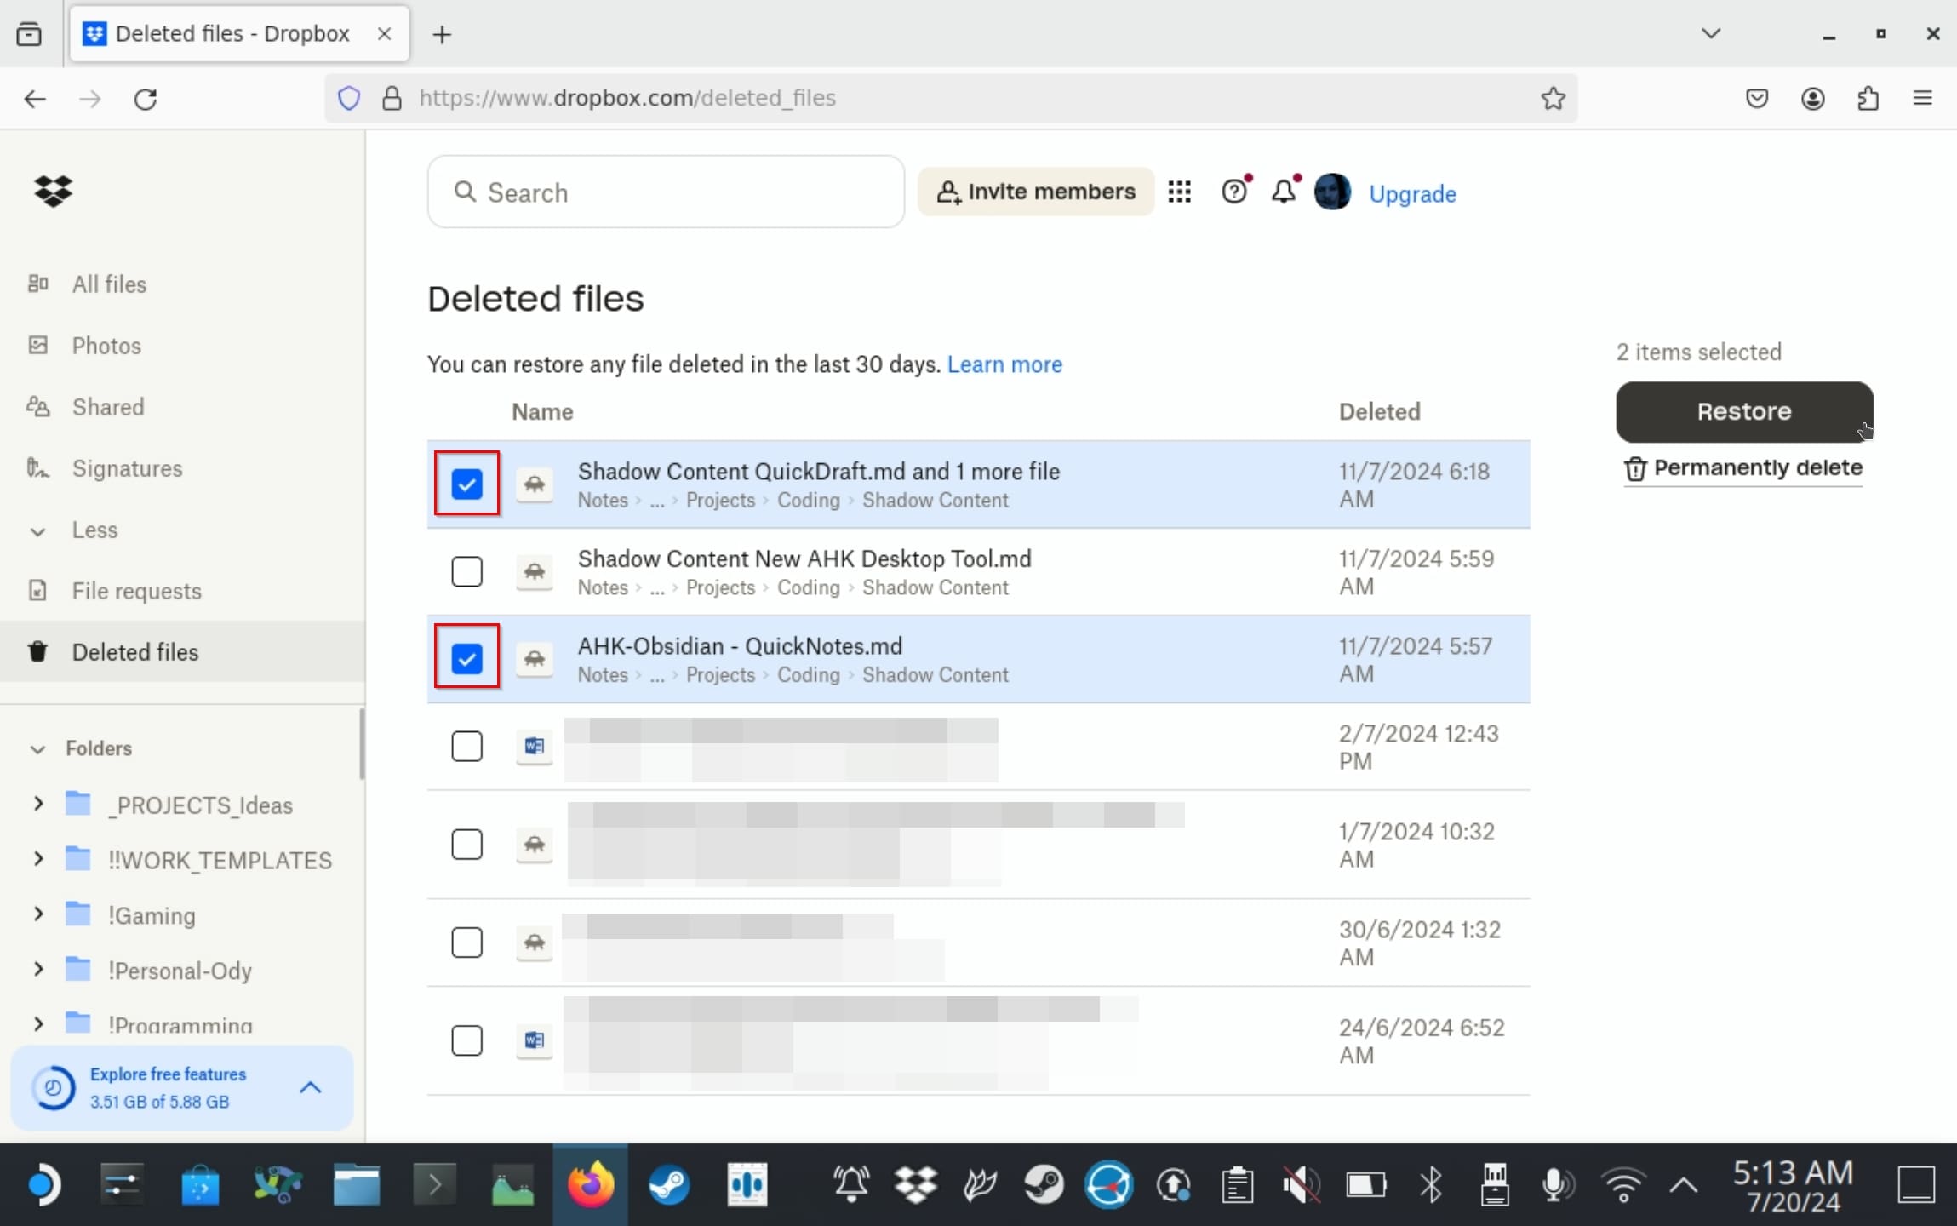The image size is (1957, 1226).
Task: Collapse the sidebar with Less
Action: [x=94, y=530]
